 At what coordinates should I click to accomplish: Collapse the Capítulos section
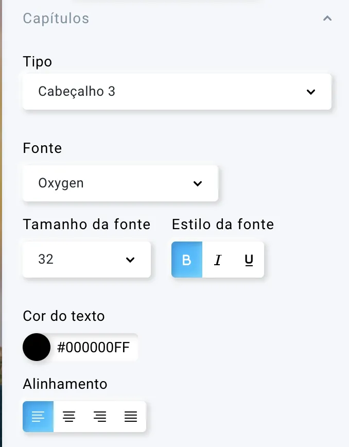[327, 19]
